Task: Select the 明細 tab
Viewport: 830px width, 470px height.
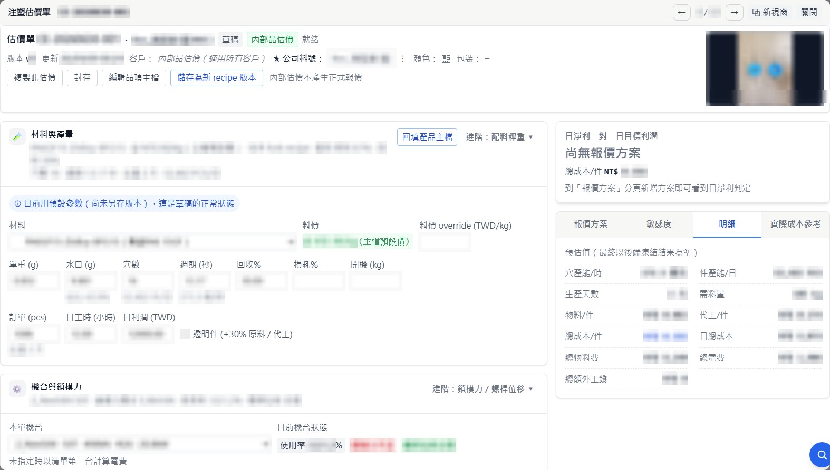Action: tap(727, 224)
